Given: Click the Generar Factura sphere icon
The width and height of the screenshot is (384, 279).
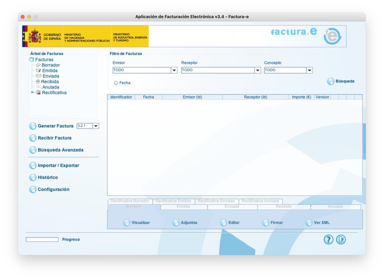Looking at the screenshot, I should pyautogui.click(x=33, y=126).
